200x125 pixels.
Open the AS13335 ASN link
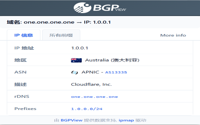[x=116, y=72]
